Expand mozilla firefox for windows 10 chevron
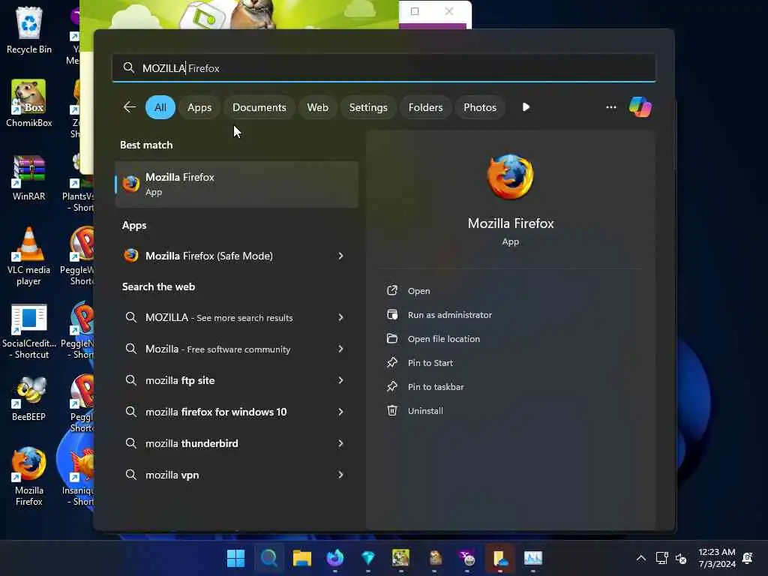The image size is (768, 576). click(340, 412)
